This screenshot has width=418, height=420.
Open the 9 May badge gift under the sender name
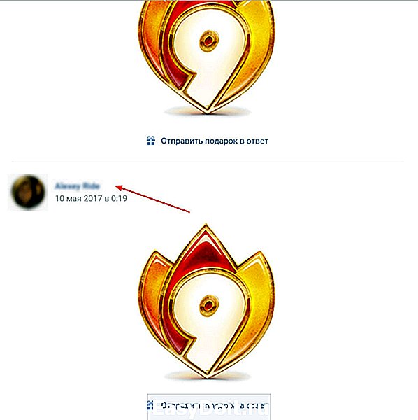click(x=207, y=301)
